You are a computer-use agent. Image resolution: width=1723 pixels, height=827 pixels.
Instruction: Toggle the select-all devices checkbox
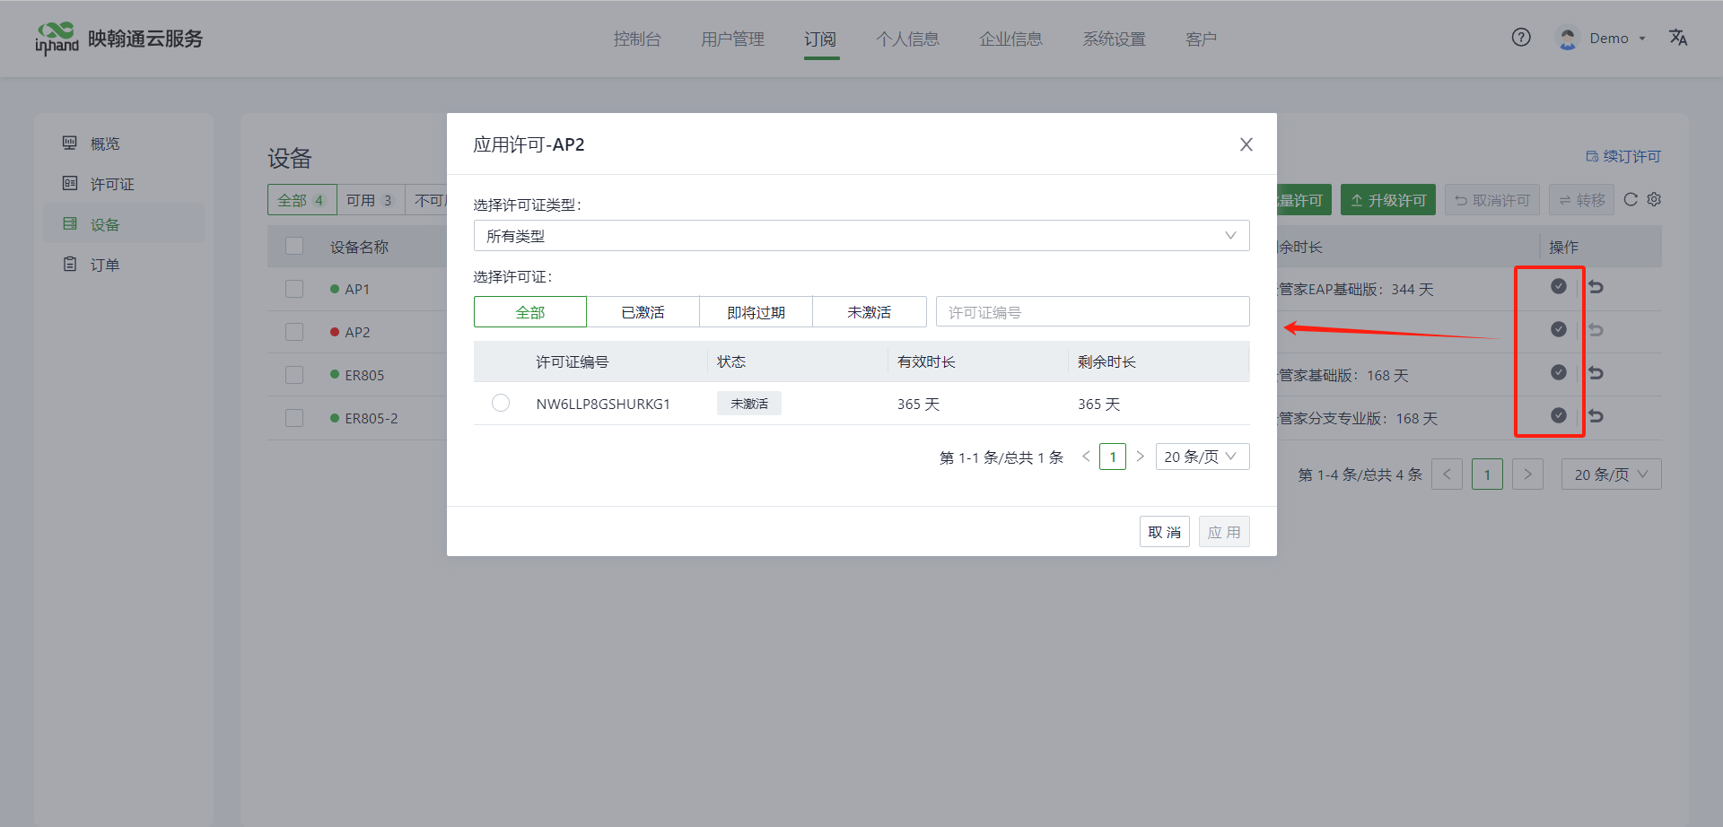tap(294, 246)
